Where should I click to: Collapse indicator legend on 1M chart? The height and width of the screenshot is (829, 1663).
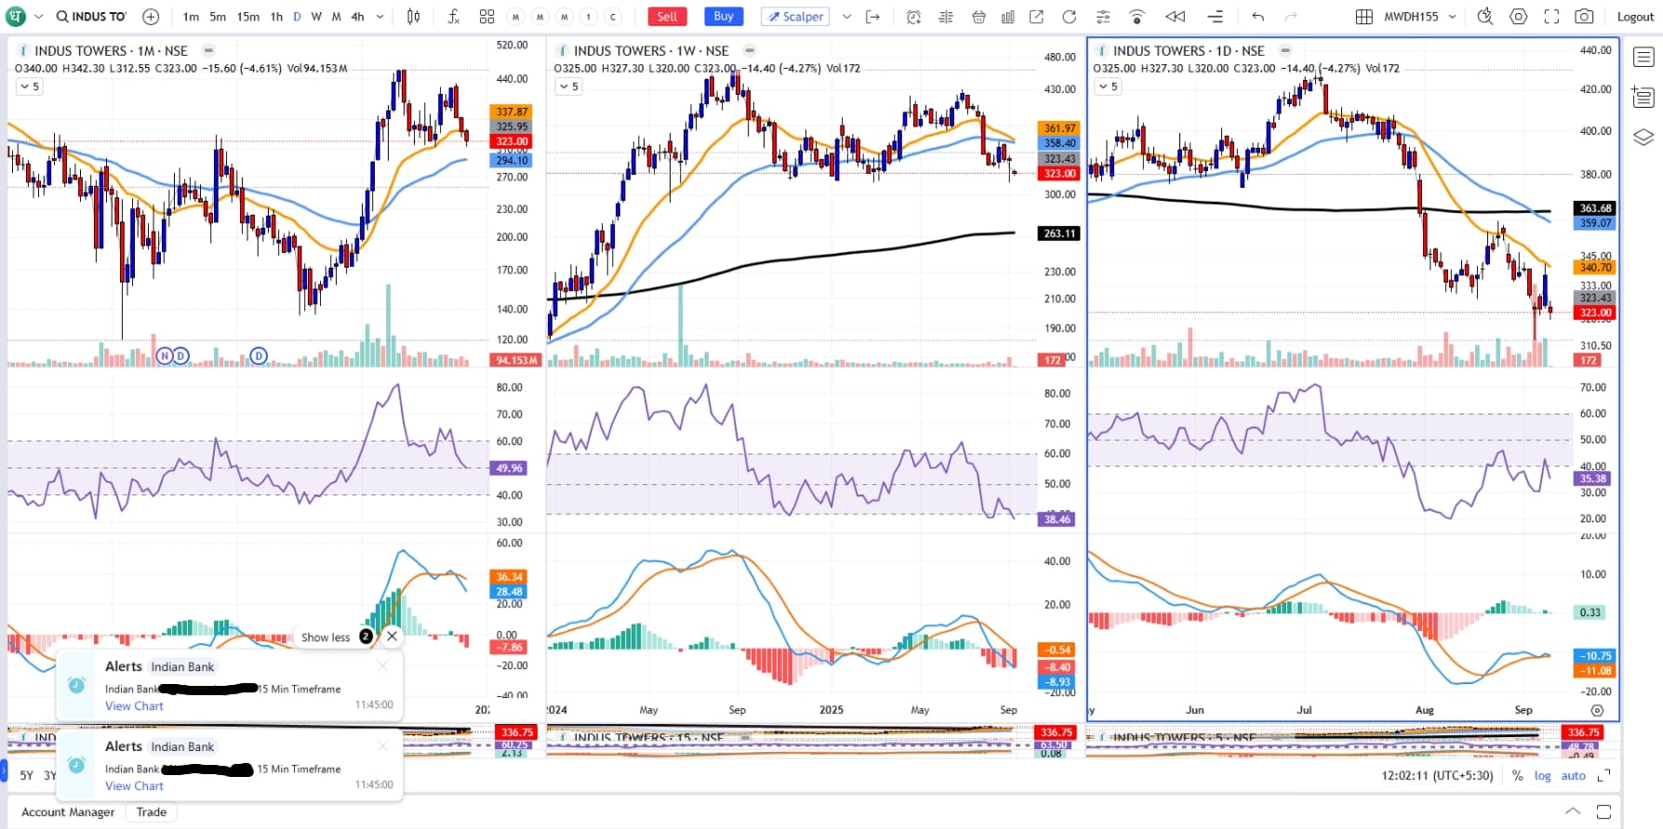coord(29,86)
